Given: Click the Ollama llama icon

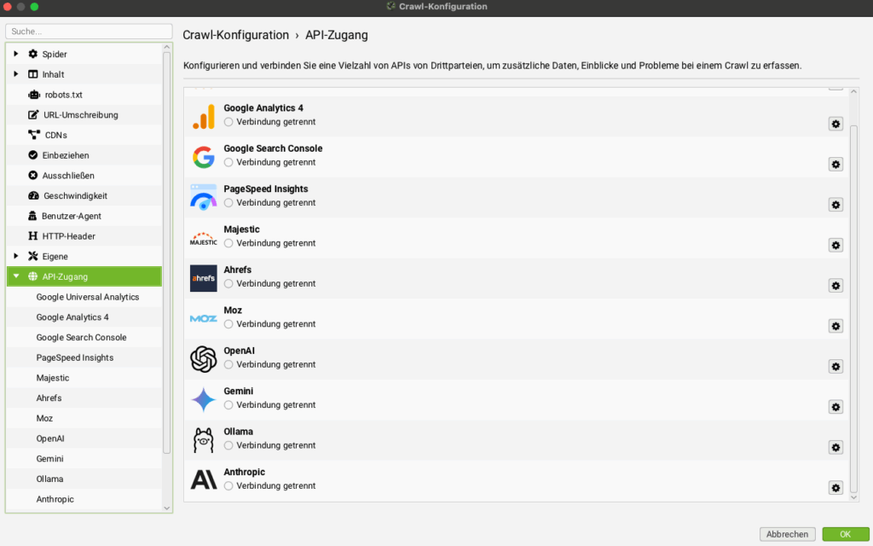Looking at the screenshot, I should click(x=203, y=439).
